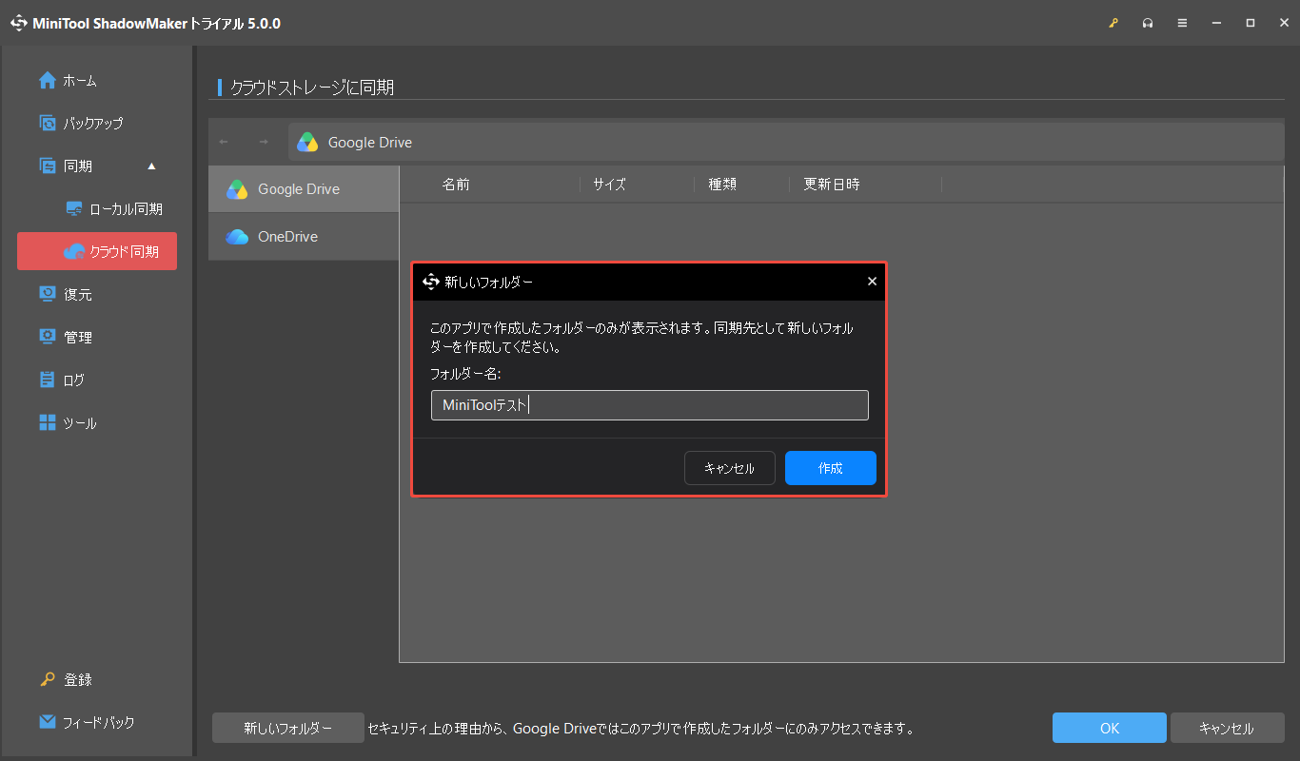1300x761 pixels.
Task: Click the backup icon next to バックアップ
Action: point(48,123)
